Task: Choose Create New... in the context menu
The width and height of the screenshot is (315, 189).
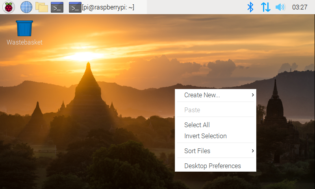Action: [202, 95]
